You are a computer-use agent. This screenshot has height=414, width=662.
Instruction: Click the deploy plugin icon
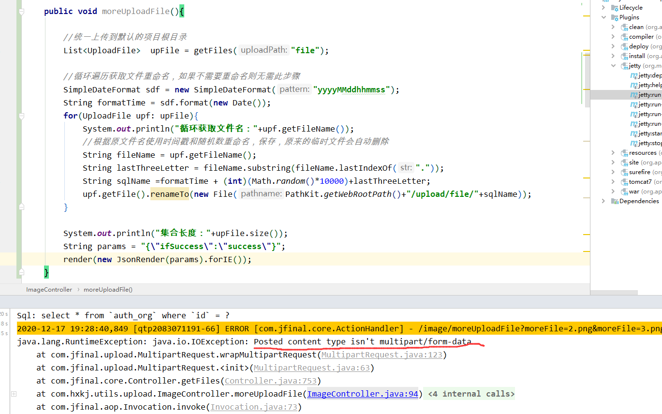[624, 46]
